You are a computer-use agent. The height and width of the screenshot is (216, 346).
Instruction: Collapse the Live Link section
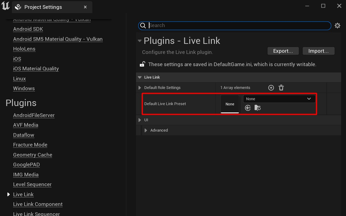[140, 77]
